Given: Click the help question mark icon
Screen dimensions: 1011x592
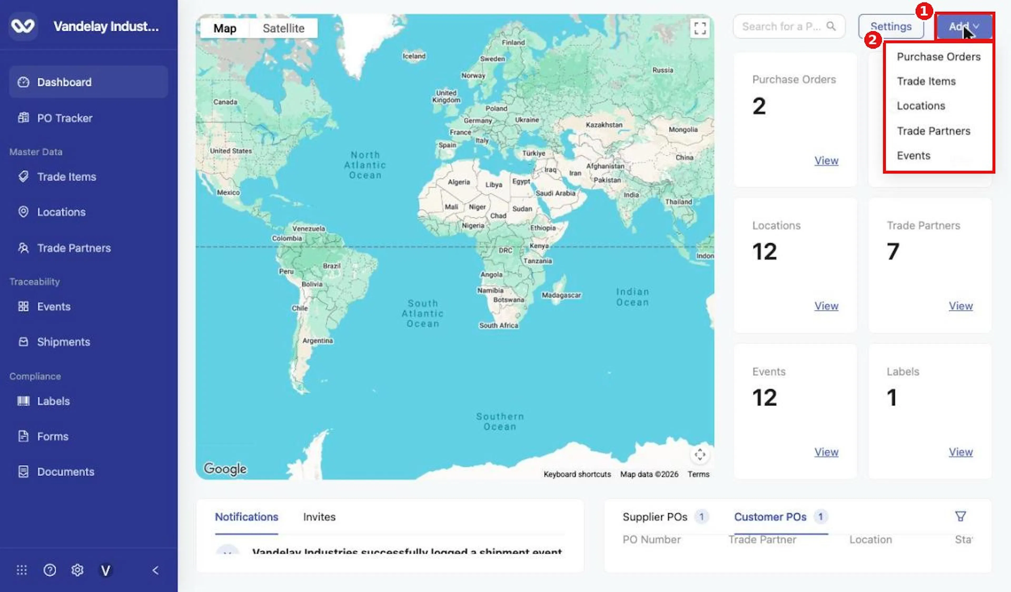Looking at the screenshot, I should click(50, 570).
